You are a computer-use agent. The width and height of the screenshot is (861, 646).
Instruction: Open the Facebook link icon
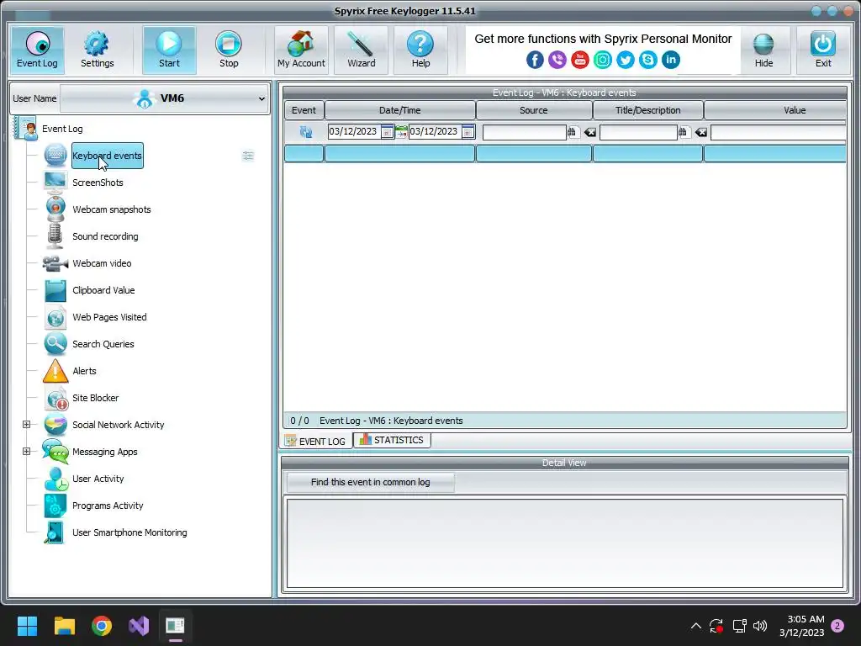pyautogui.click(x=535, y=60)
